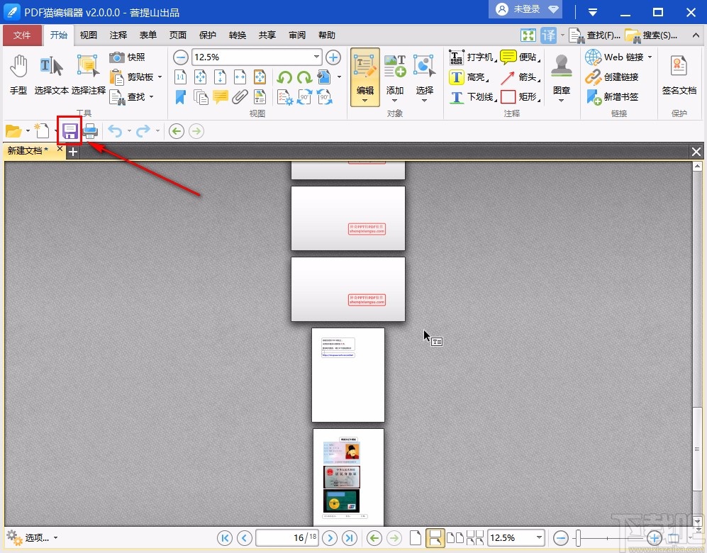Screen dimensions: 707x553
Task: Expand the Add (添加) object dropdown
Action: coord(394,101)
